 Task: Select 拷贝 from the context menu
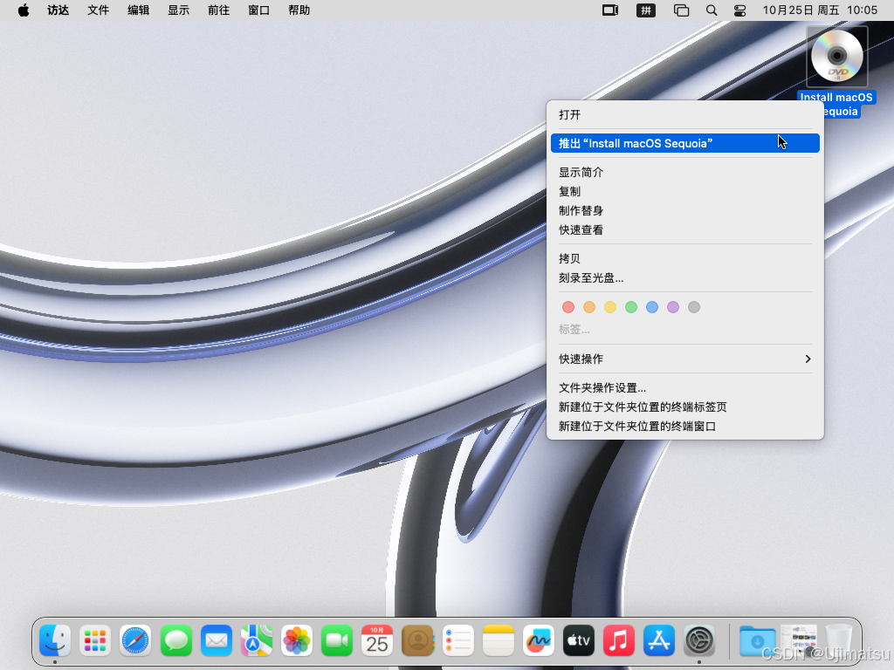click(684, 258)
